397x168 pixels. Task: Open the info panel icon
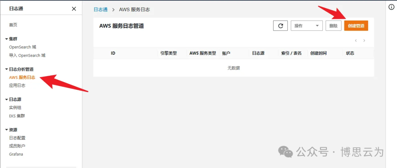tap(391, 7)
